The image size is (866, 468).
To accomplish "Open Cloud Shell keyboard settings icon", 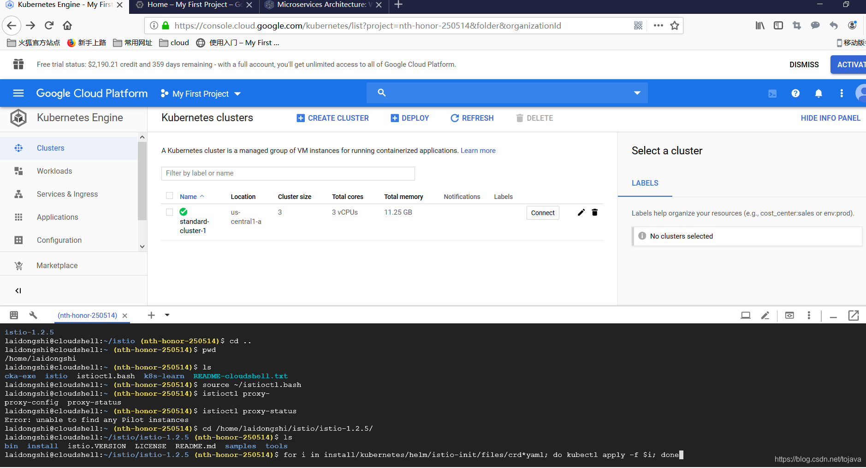I will click(14, 315).
